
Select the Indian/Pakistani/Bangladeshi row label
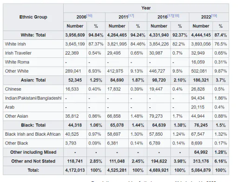pyautogui.click(x=33, y=98)
